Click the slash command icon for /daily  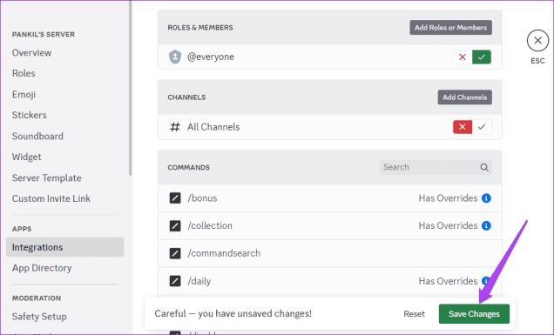[x=175, y=281]
